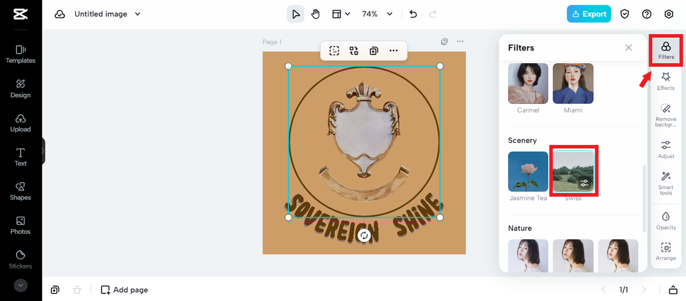Open the Remove background tool
686x301 pixels.
point(666,115)
